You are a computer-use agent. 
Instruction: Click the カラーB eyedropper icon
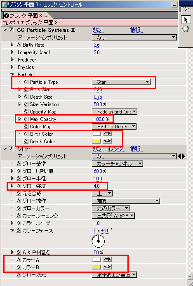click(107, 267)
